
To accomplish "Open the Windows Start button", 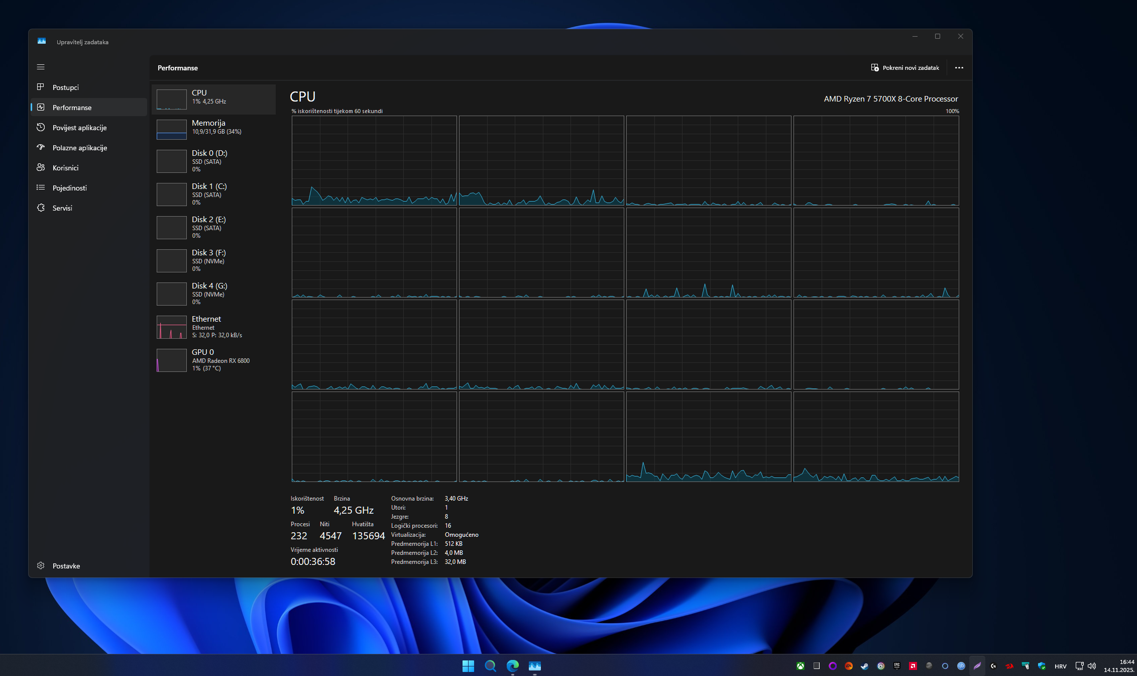I will pyautogui.click(x=468, y=666).
